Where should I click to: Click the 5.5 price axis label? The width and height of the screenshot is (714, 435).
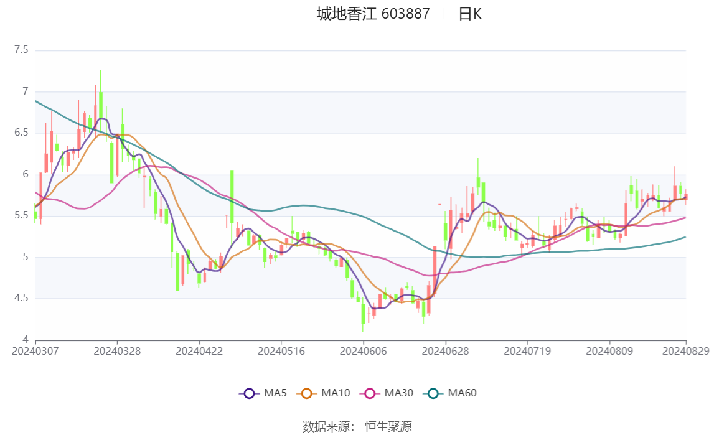(x=21, y=215)
